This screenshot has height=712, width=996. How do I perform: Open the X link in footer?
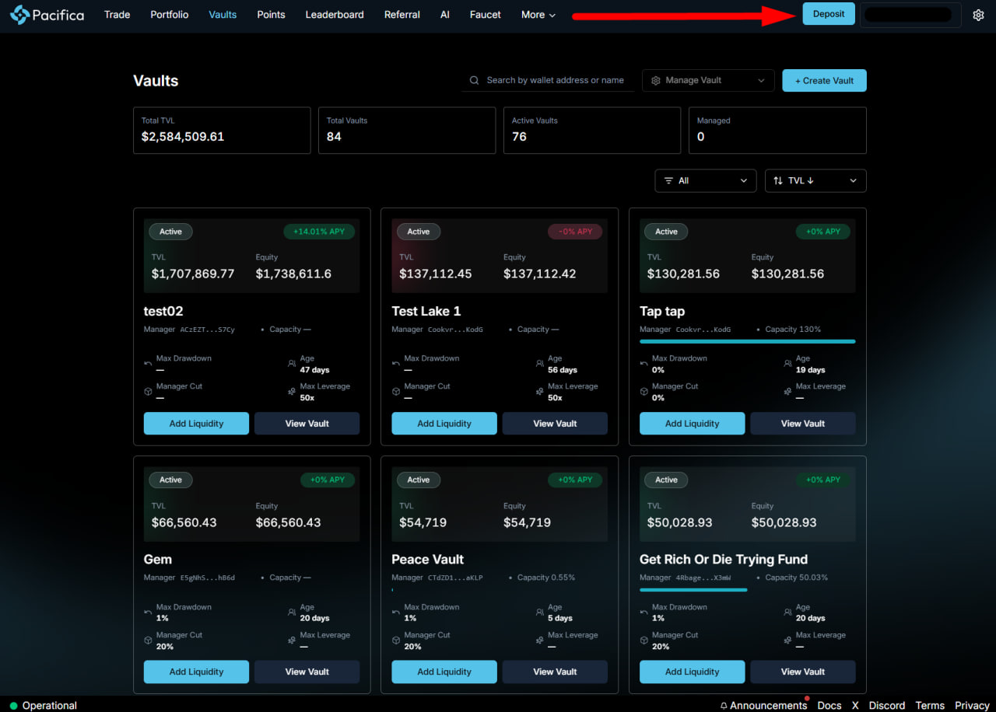coord(855,706)
